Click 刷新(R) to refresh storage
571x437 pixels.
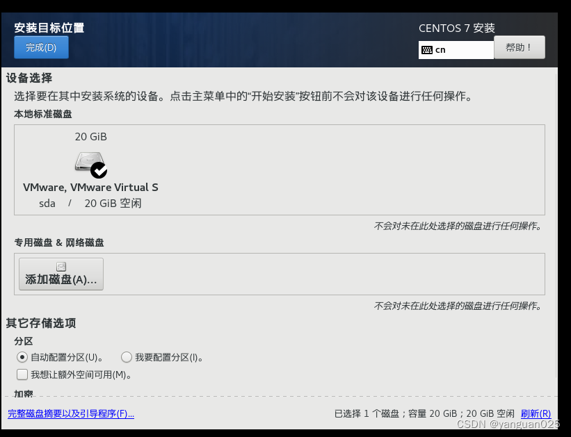point(535,413)
